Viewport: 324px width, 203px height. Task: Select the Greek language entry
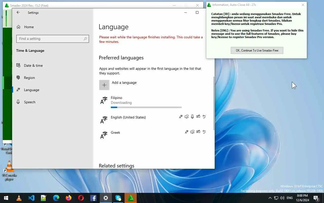(x=153, y=135)
